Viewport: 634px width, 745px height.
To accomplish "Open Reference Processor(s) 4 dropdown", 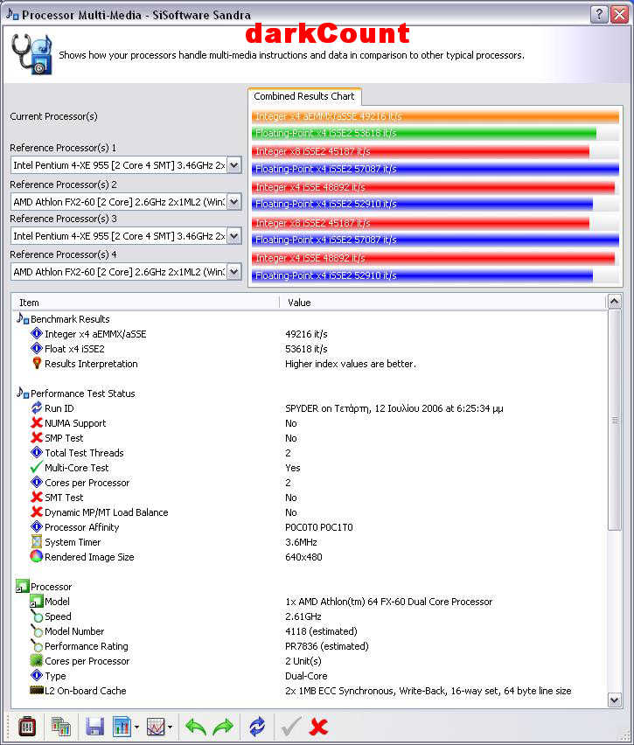I will [233, 272].
